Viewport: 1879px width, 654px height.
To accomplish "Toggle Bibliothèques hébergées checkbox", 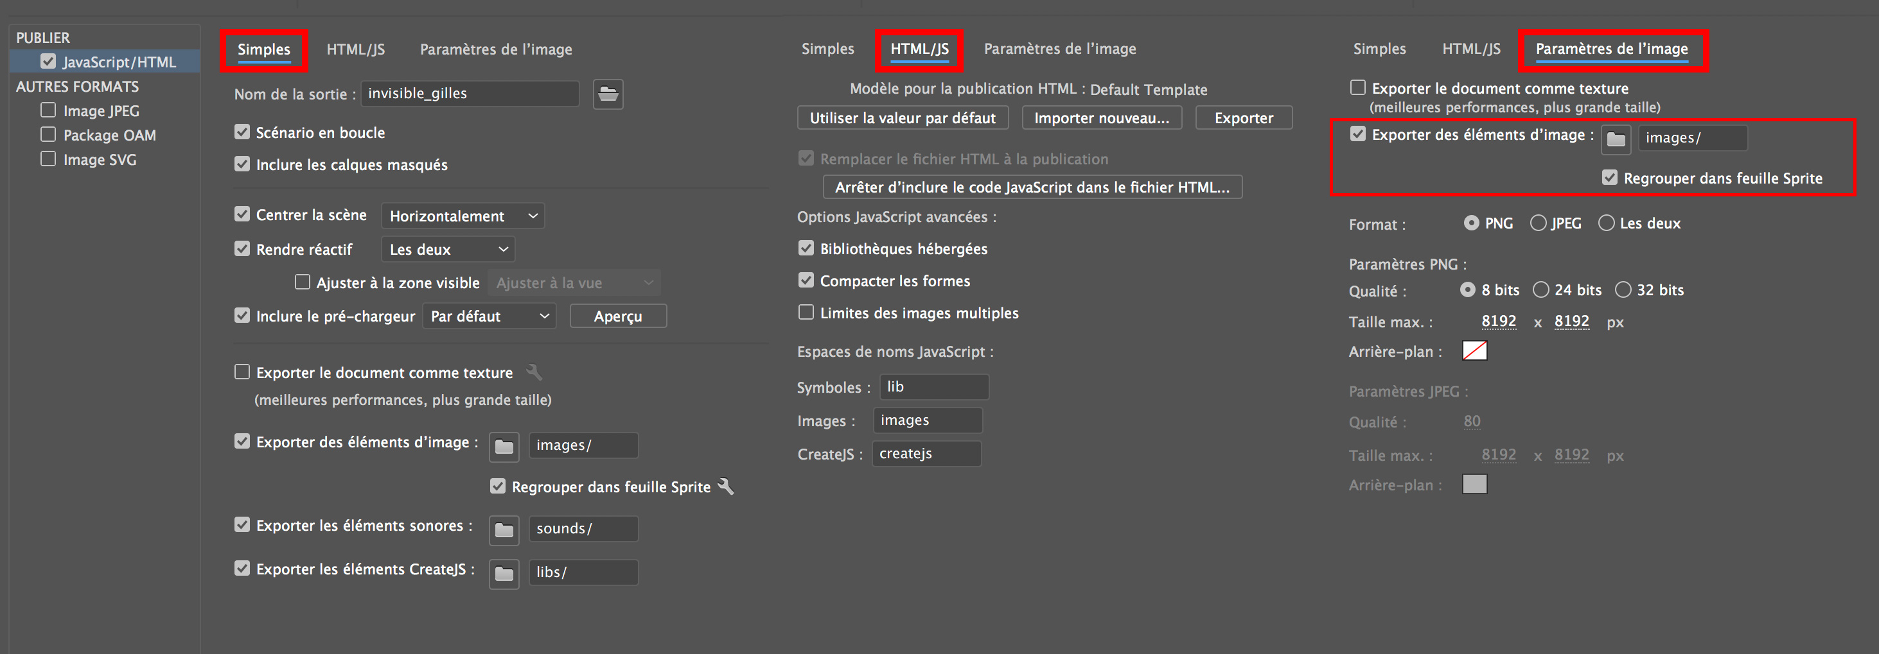I will pyautogui.click(x=806, y=248).
